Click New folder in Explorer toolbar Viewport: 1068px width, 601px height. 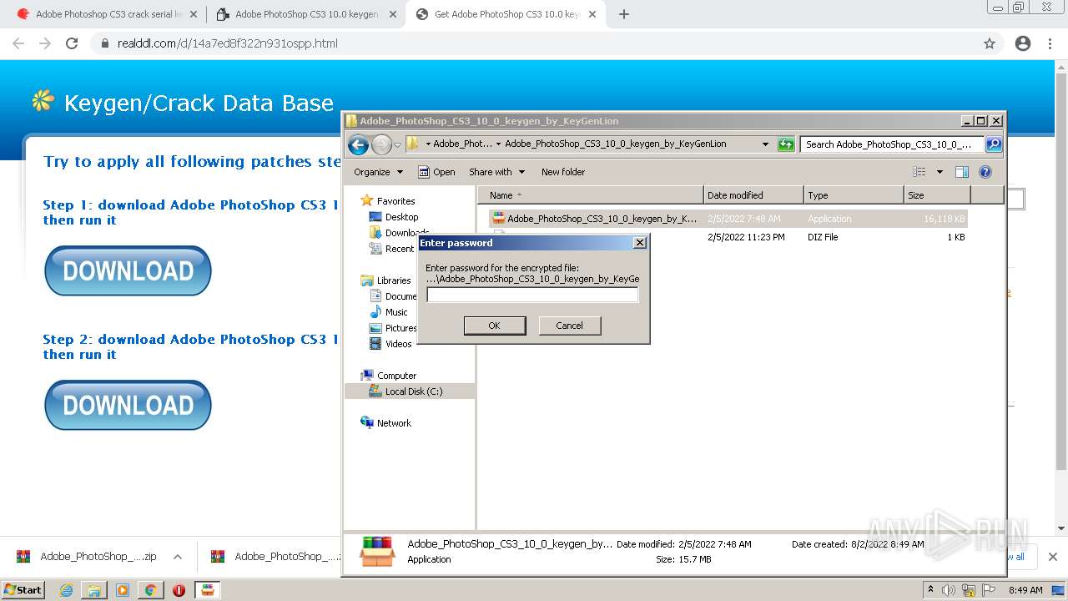(x=563, y=172)
